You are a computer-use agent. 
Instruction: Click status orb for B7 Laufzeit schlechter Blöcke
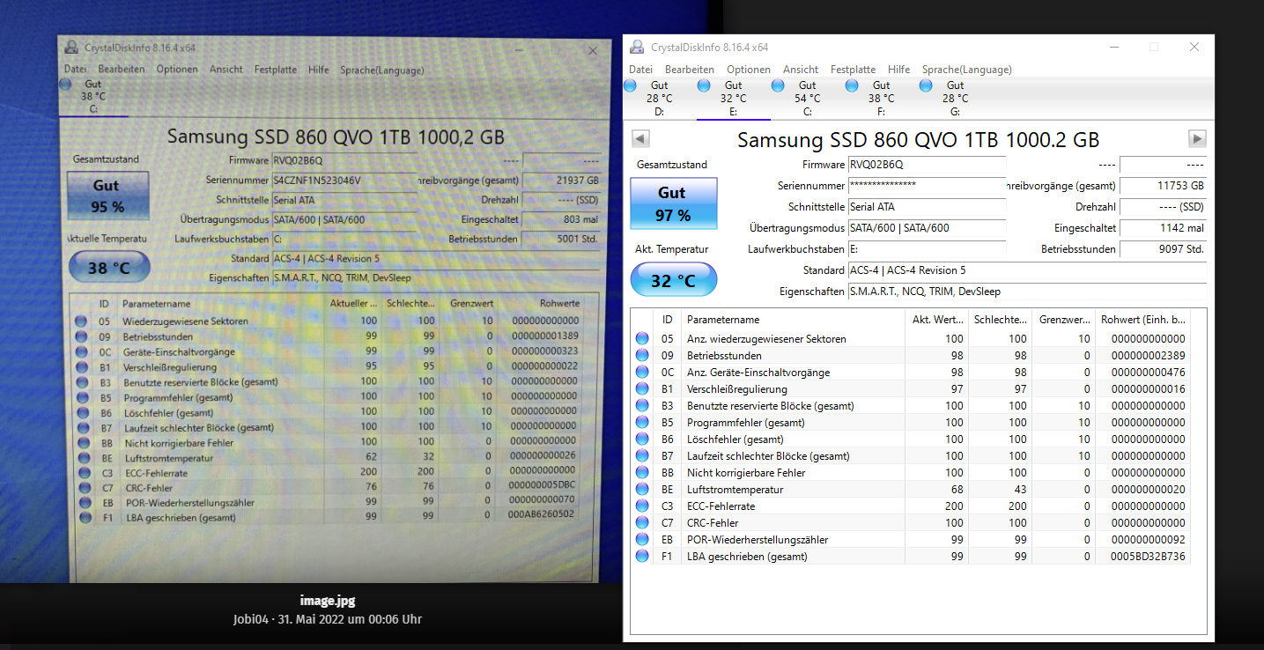pos(642,455)
